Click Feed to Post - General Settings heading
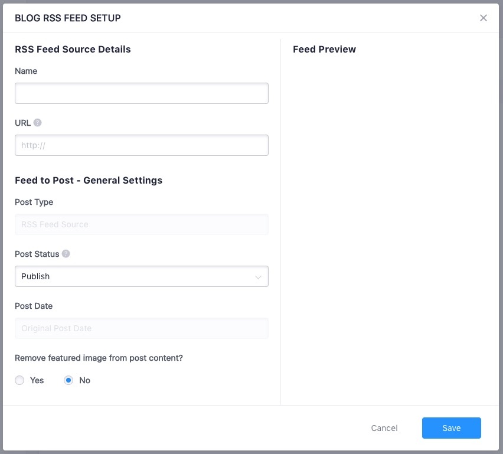503x454 pixels. pyautogui.click(x=89, y=180)
